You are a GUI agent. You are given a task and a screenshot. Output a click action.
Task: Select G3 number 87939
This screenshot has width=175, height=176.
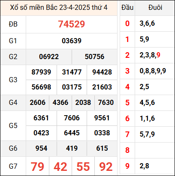tap(41, 72)
